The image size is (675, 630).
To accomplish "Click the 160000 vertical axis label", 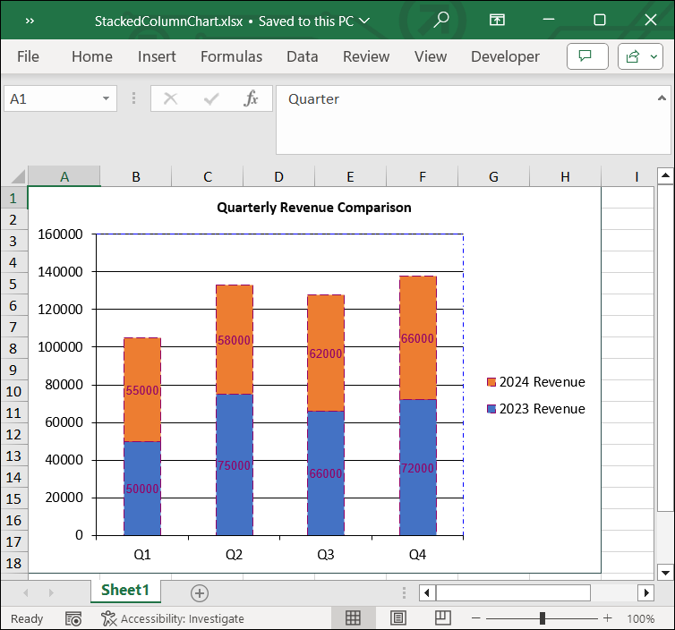I will tap(60, 234).
